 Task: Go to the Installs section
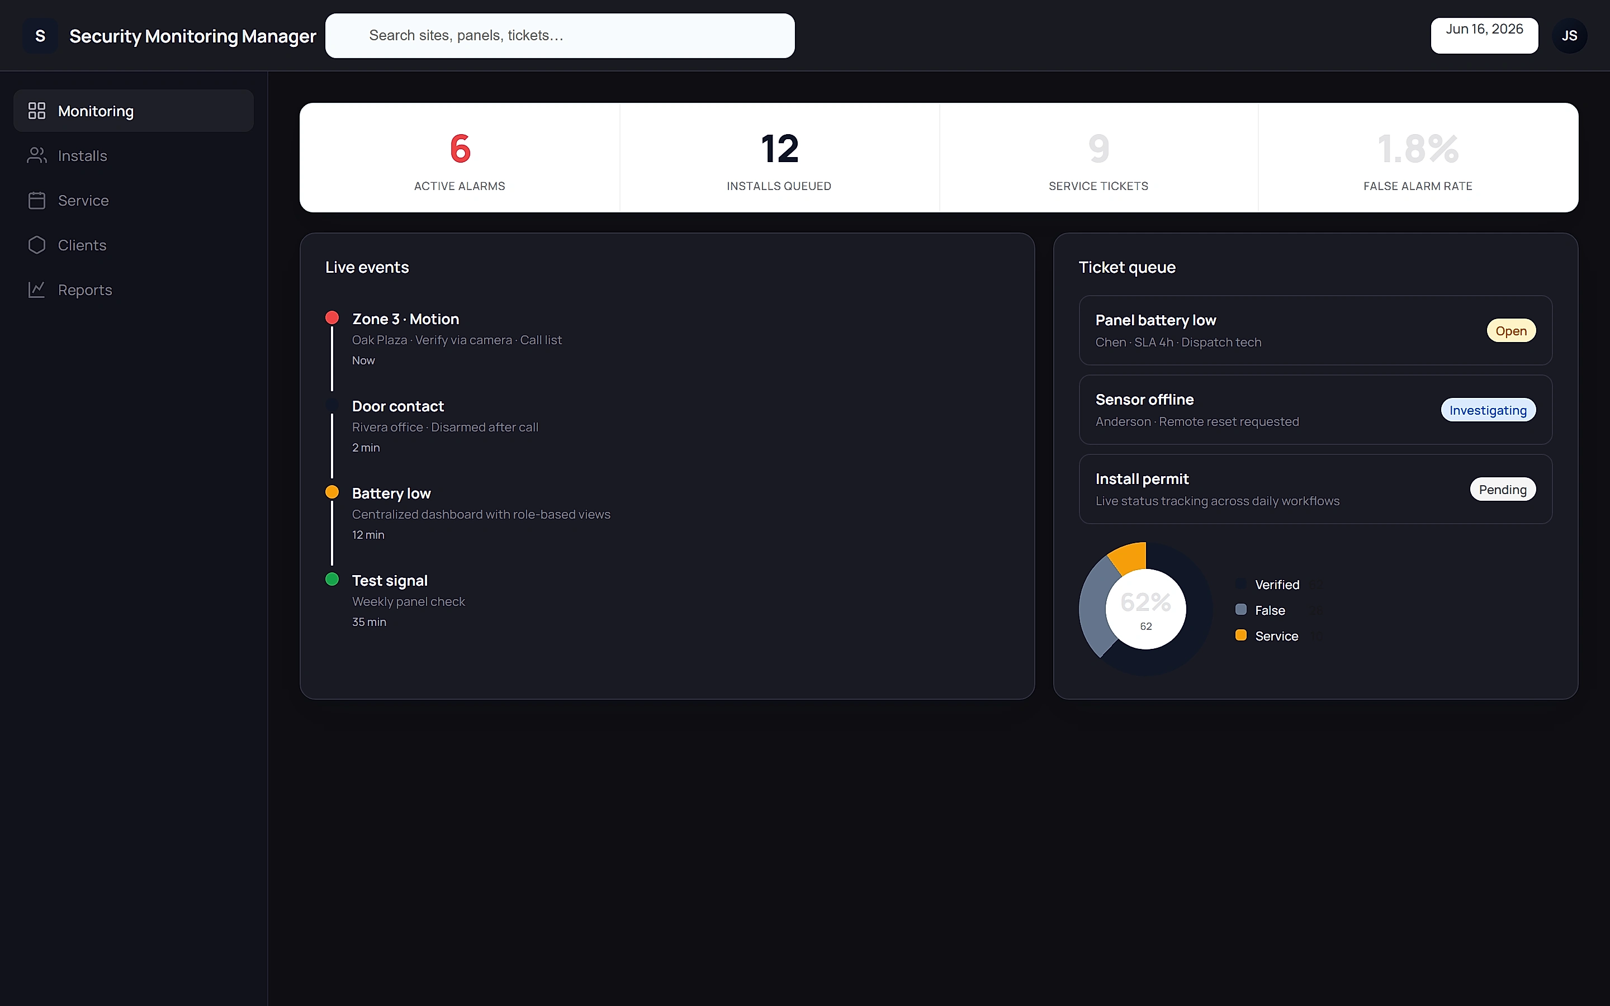point(133,155)
